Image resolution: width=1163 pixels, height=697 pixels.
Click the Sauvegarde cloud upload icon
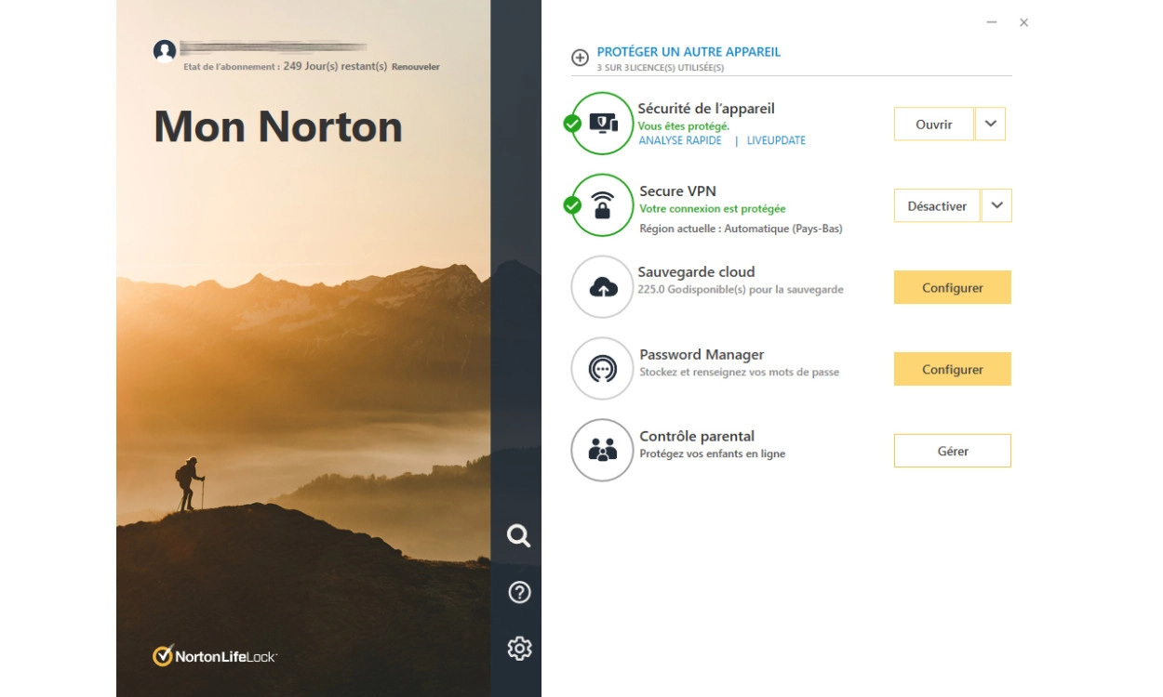click(x=603, y=287)
